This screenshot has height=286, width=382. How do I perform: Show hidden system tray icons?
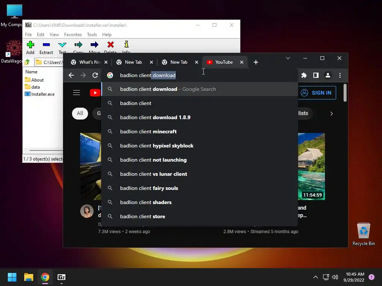coord(315,277)
